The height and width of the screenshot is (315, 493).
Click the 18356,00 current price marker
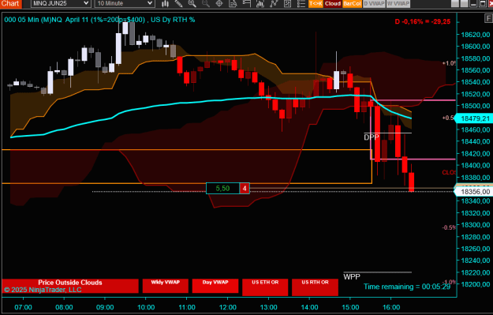tap(475, 192)
